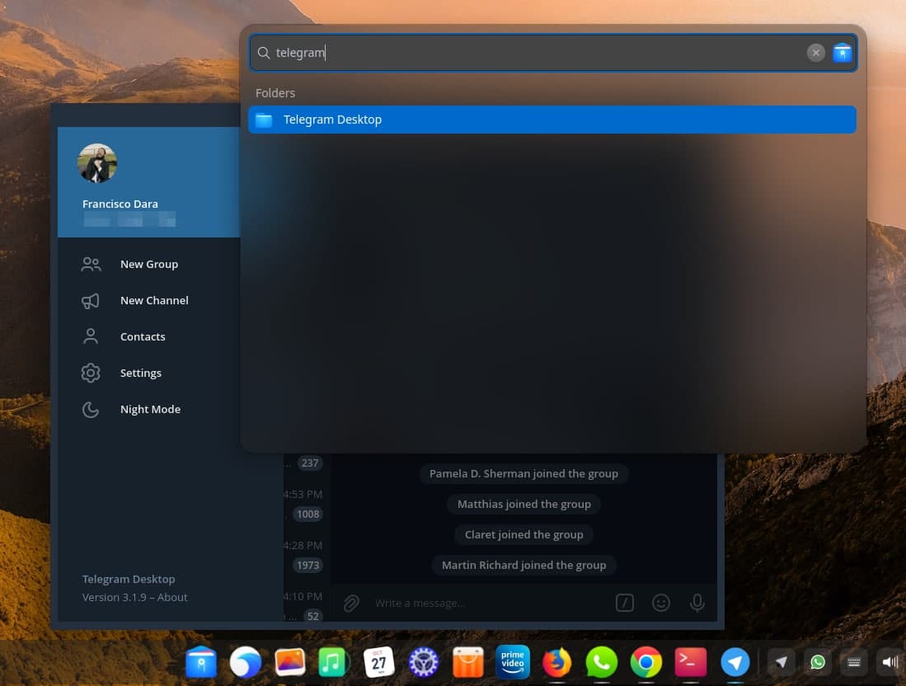Clear the search field with X button
This screenshot has width=906, height=686.
815,53
